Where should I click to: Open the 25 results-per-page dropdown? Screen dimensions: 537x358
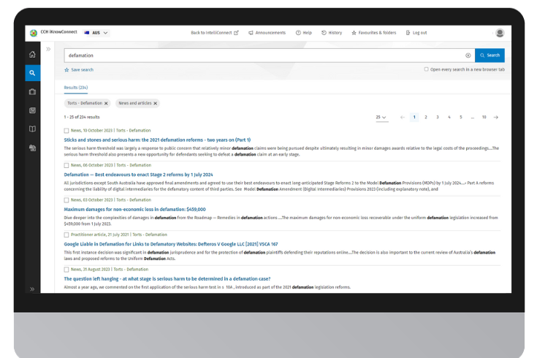(381, 117)
